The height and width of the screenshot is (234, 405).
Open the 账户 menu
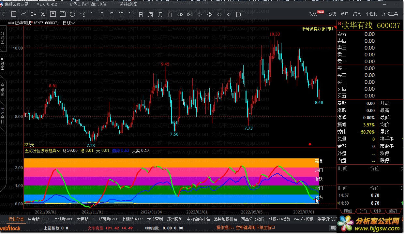click(x=344, y=14)
